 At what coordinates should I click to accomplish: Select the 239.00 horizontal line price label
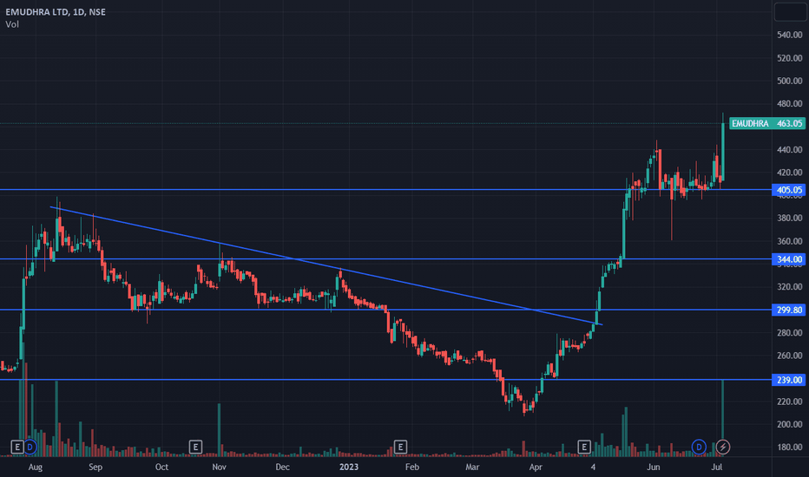(x=789, y=380)
